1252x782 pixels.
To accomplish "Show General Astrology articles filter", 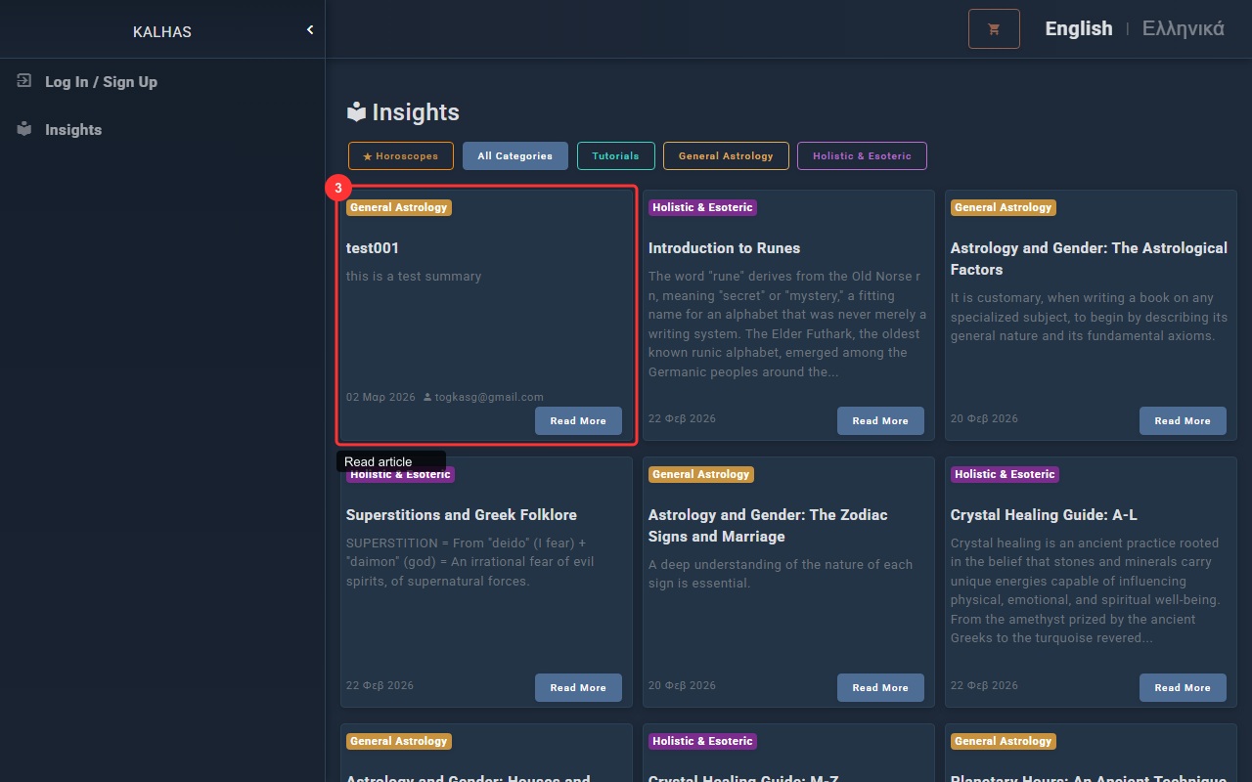I will [x=726, y=156].
